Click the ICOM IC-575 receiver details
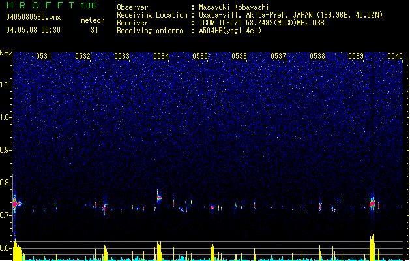The image size is (410, 261). point(261,23)
